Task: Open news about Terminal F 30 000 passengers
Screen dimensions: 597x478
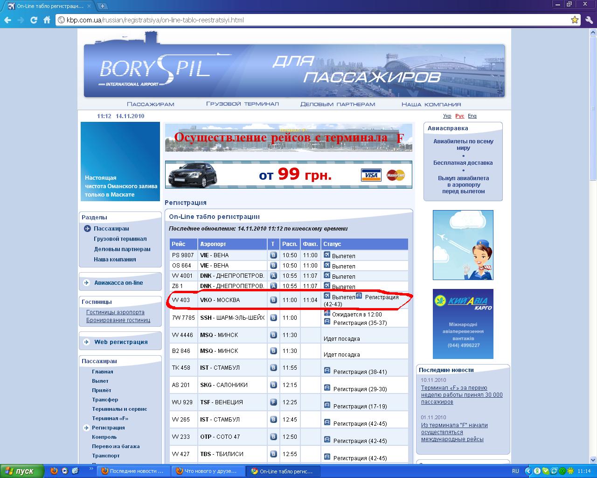Action: coord(461,394)
